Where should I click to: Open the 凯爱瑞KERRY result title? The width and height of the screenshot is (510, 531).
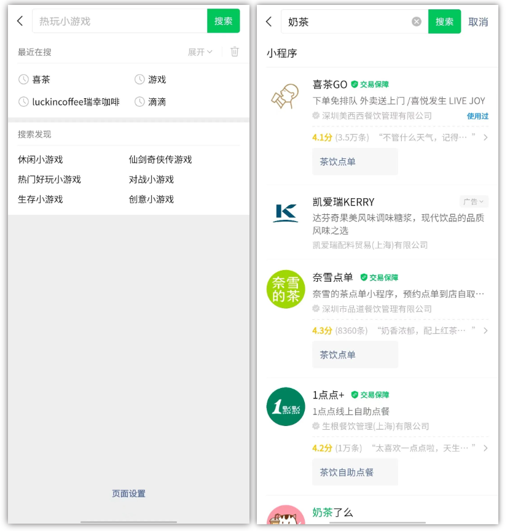(343, 202)
